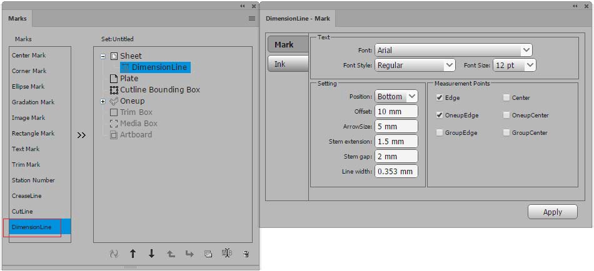Select the Marks panel tab
594x271 pixels.
18,18
